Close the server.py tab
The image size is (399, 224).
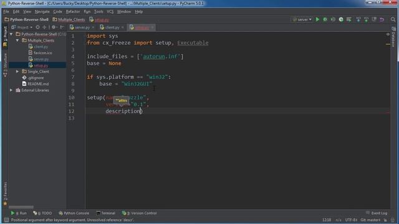(93, 27)
